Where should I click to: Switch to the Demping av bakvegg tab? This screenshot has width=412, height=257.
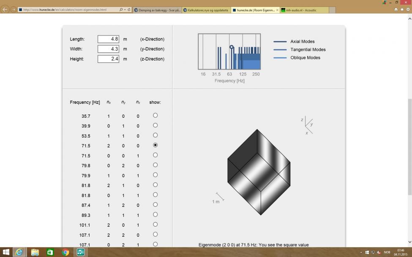tap(157, 10)
